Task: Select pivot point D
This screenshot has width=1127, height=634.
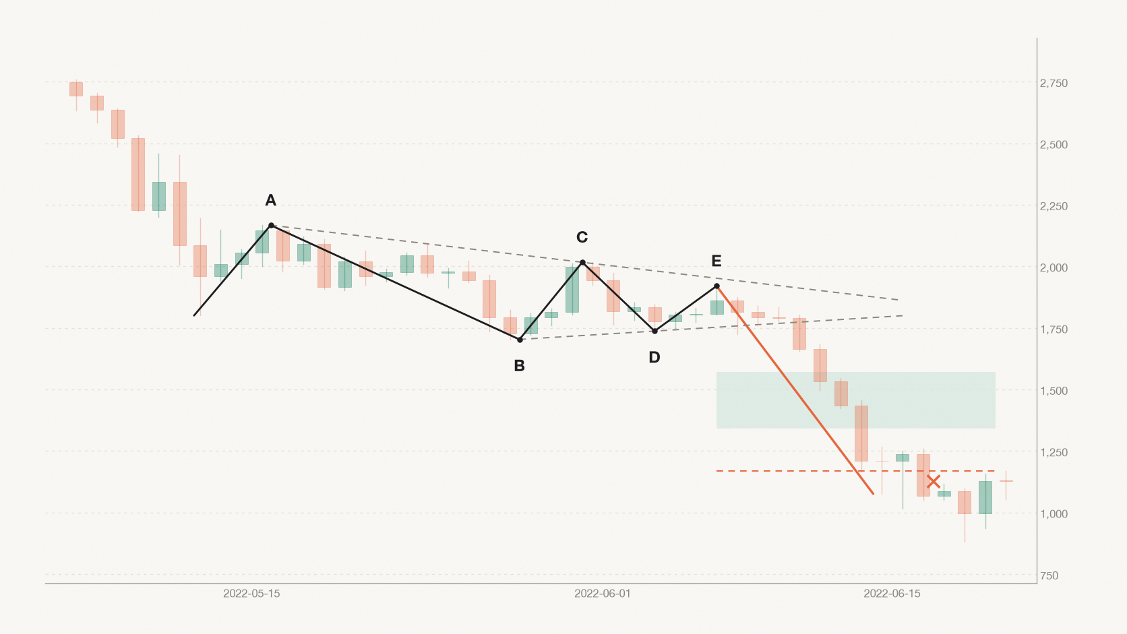Action: click(654, 331)
